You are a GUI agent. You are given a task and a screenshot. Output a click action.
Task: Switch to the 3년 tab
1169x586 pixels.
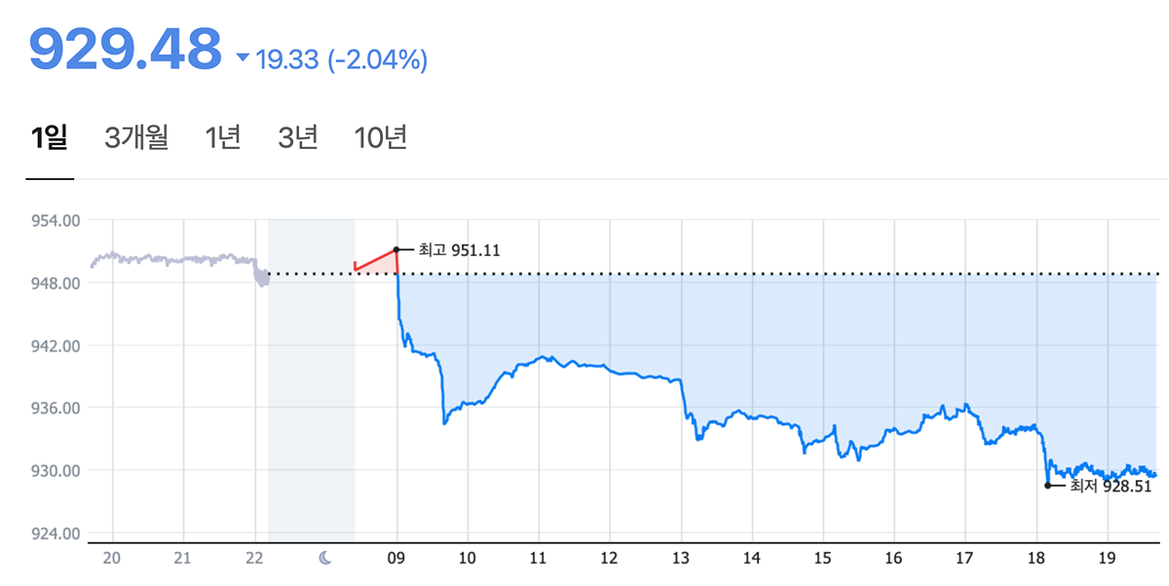pyautogui.click(x=297, y=138)
